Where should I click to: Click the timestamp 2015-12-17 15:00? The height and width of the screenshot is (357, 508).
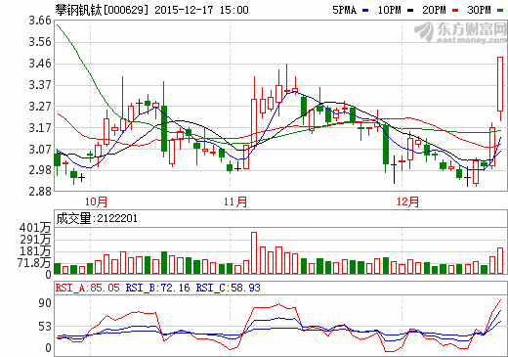click(x=201, y=10)
